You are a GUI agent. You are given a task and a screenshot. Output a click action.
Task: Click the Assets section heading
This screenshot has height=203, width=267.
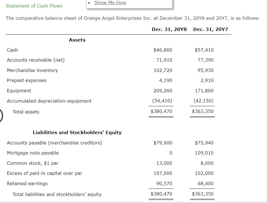(77, 40)
